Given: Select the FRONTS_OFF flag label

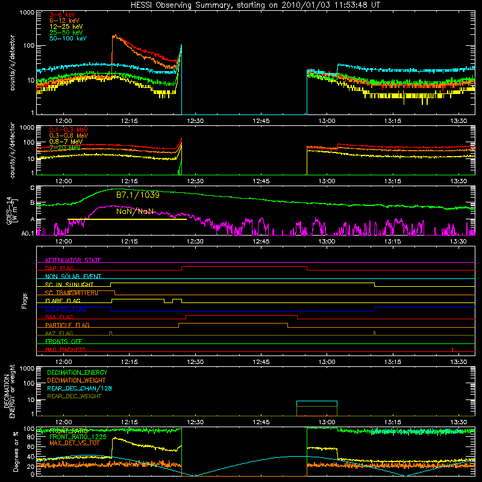Looking at the screenshot, I should click(64, 341).
